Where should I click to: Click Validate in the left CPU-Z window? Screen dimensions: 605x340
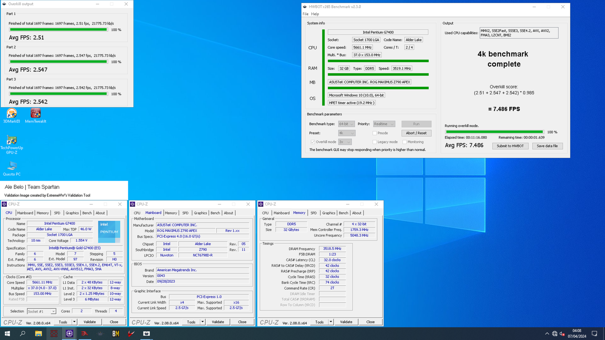point(89,322)
